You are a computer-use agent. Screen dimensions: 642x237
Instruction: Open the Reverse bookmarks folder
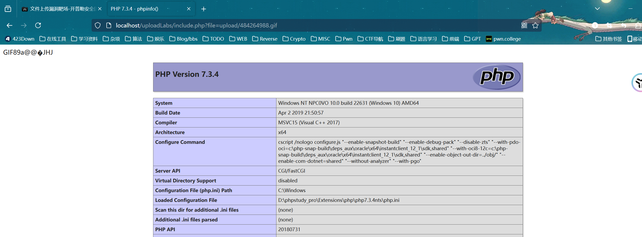pyautogui.click(x=265, y=39)
